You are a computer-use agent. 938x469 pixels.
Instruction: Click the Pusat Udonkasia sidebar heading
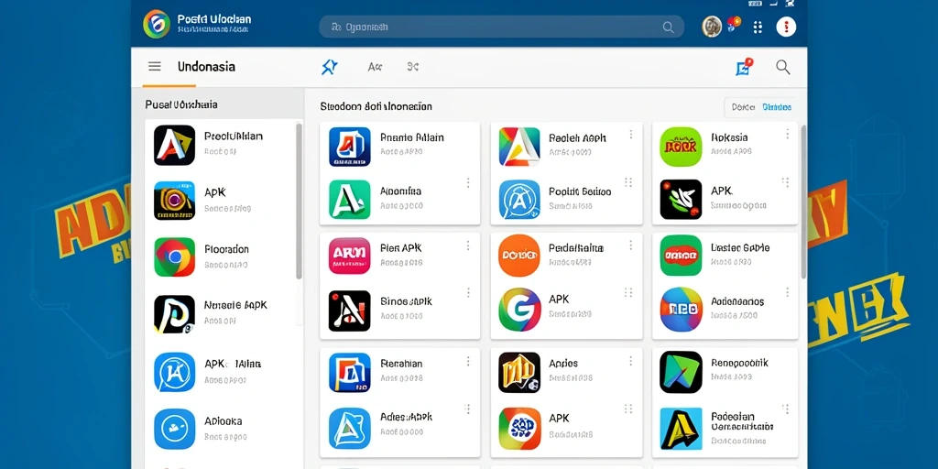click(x=181, y=104)
